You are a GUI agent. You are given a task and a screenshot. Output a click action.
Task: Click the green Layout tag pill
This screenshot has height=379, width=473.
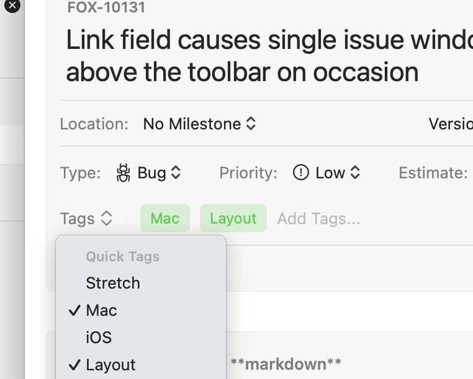[233, 219]
